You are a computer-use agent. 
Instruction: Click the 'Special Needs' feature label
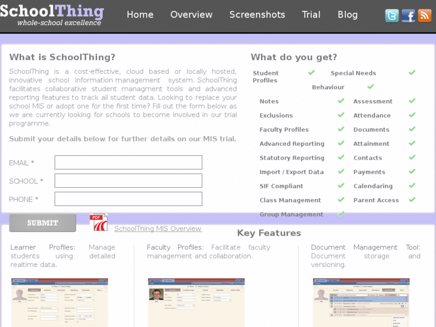[x=353, y=73]
